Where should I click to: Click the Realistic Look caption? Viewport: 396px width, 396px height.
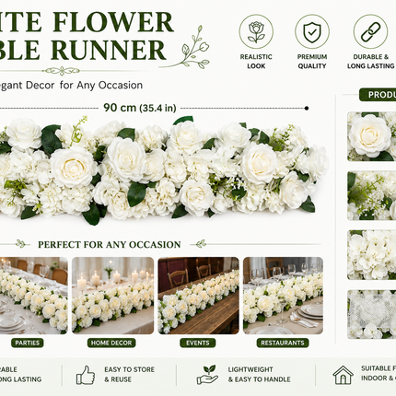click(256, 62)
